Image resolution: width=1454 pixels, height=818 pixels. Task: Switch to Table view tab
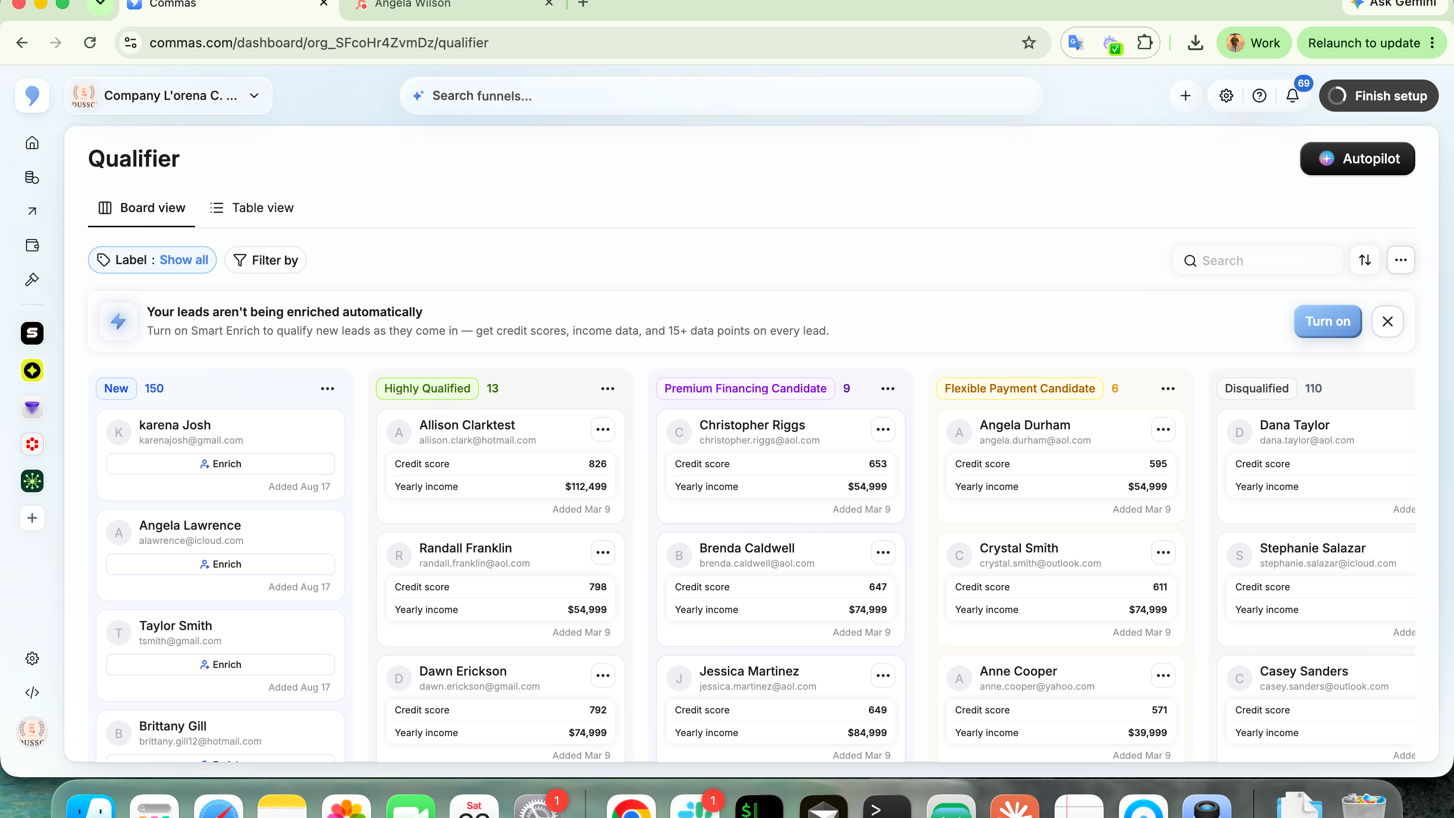(x=252, y=208)
